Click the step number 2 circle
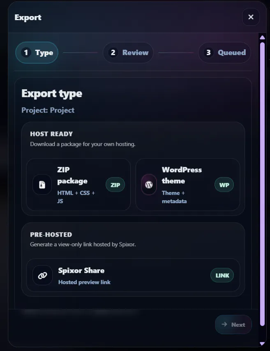The image size is (270, 351). (113, 53)
